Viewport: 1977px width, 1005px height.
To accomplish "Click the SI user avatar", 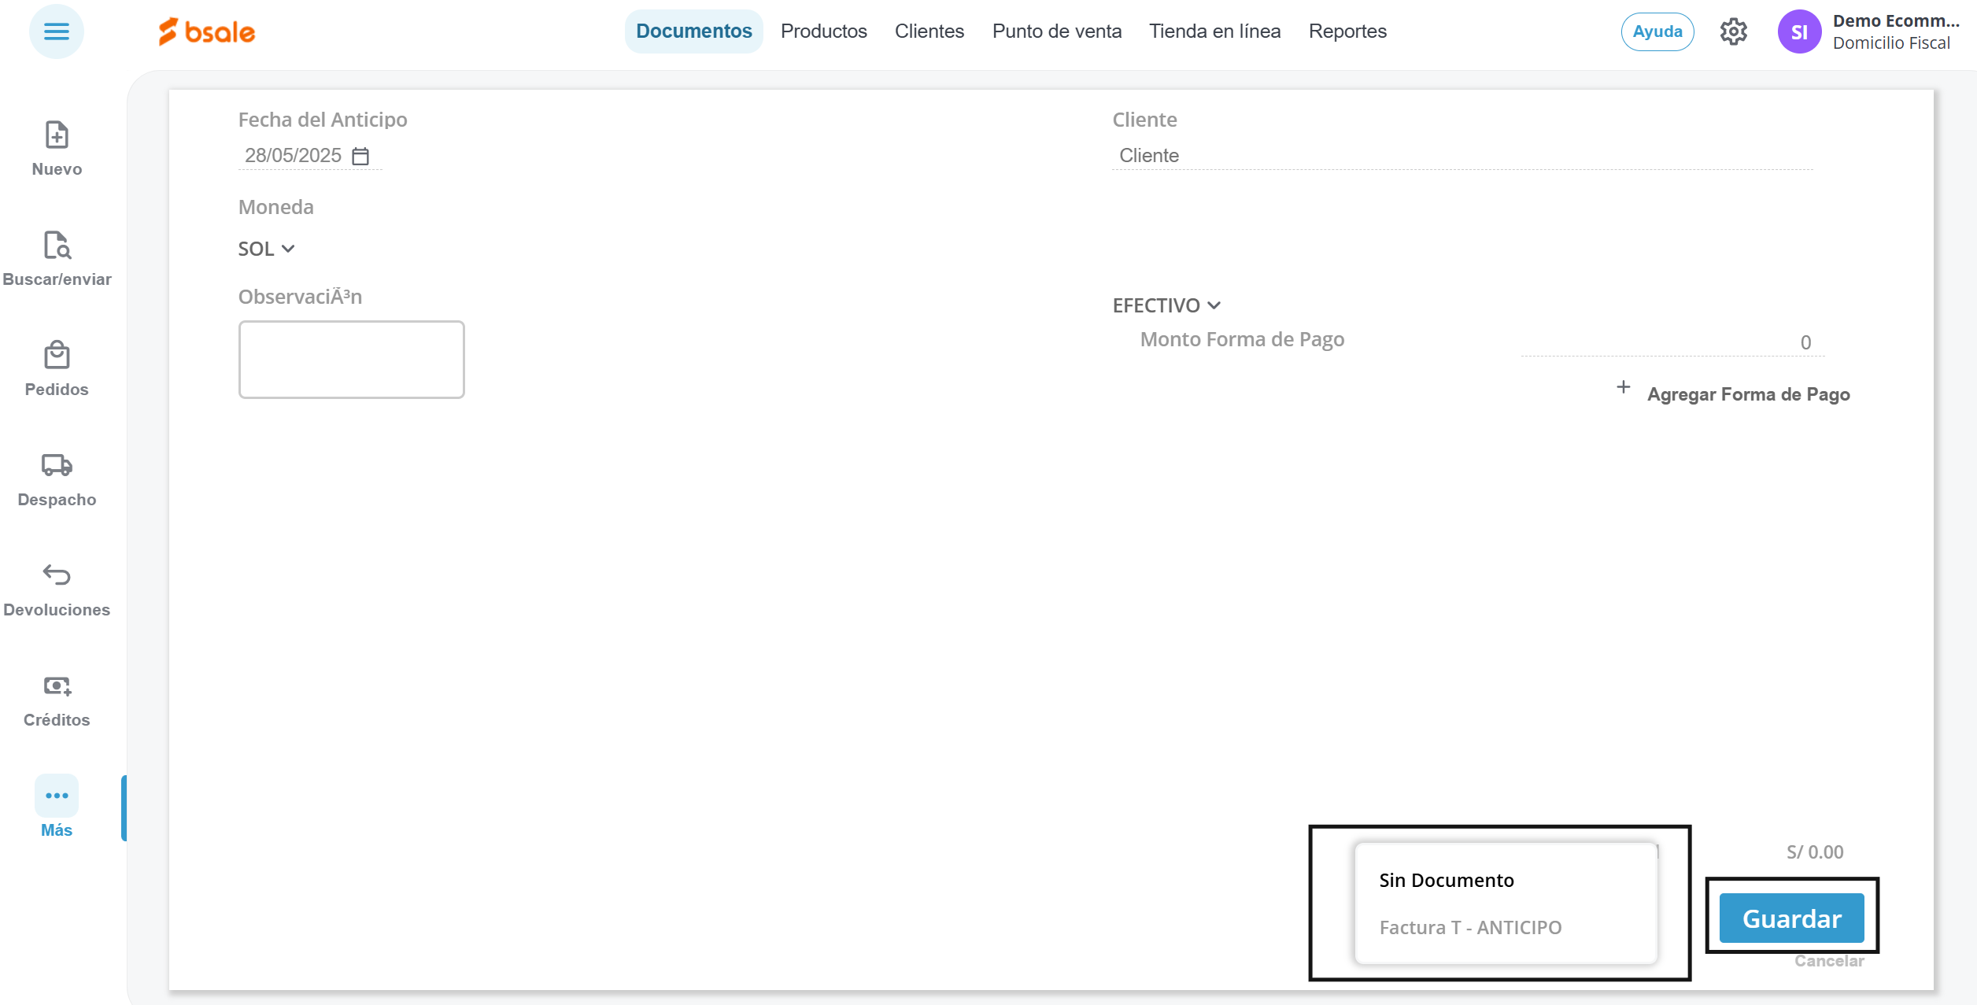I will point(1799,31).
